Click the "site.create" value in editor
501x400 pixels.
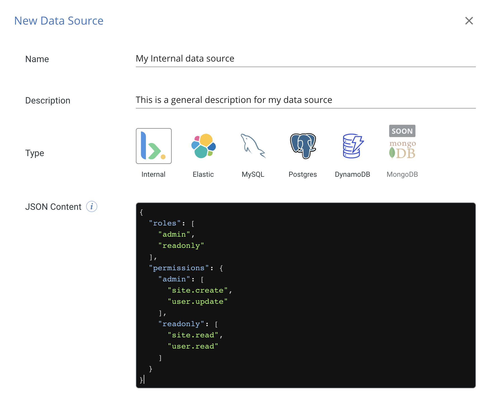[198, 290]
